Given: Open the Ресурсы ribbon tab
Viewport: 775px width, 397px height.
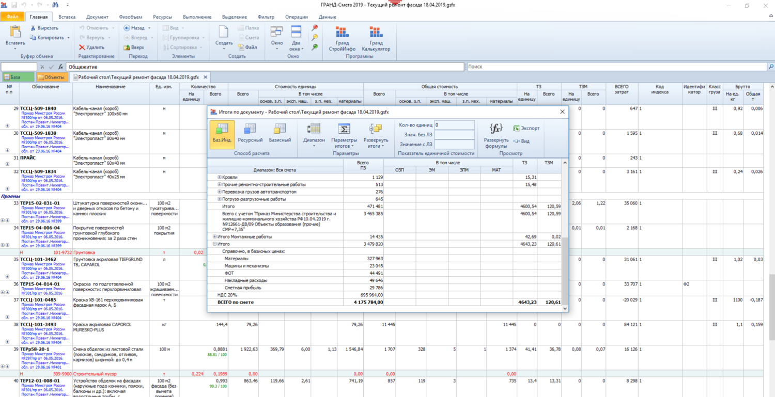Looking at the screenshot, I should [x=162, y=17].
